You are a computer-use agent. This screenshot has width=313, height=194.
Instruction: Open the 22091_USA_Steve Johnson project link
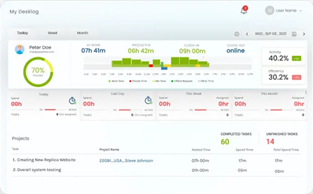pyautogui.click(x=126, y=161)
